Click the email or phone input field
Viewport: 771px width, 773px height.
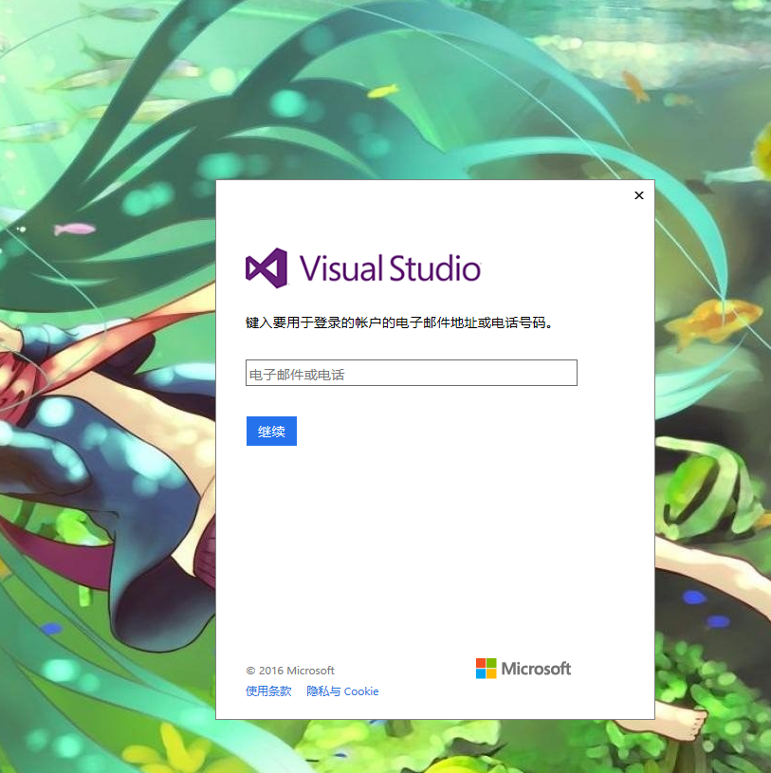click(x=412, y=373)
